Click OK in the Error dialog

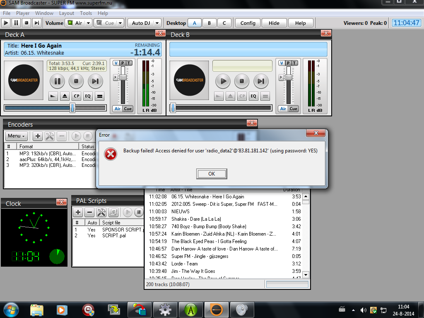coord(212,174)
